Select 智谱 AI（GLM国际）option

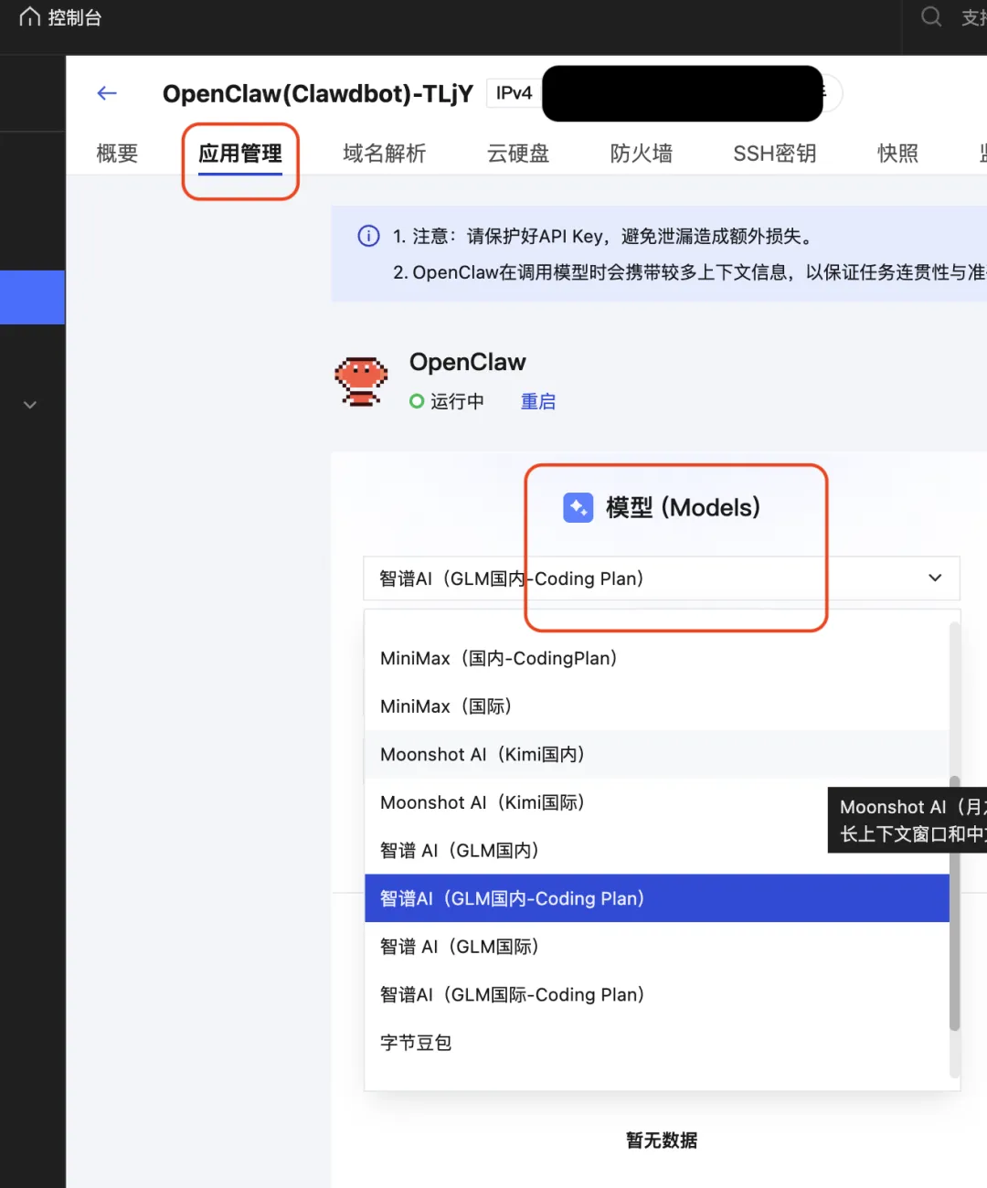coord(657,947)
